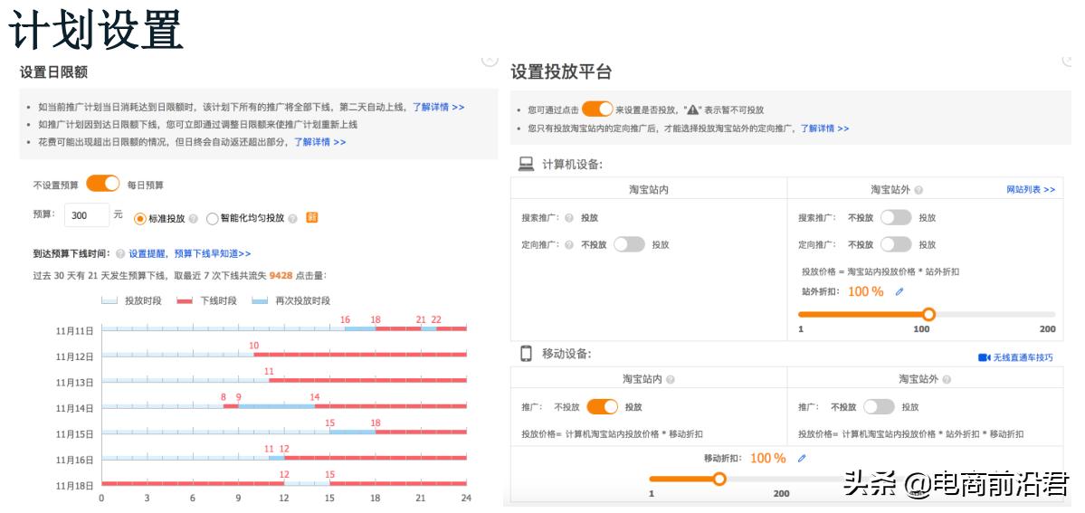Screen dimensions: 1085x513
Task: Click the phone icon beside 移动设备
Action: (527, 354)
